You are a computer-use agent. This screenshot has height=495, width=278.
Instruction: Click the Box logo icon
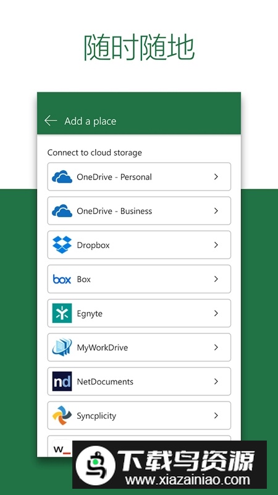(62, 279)
